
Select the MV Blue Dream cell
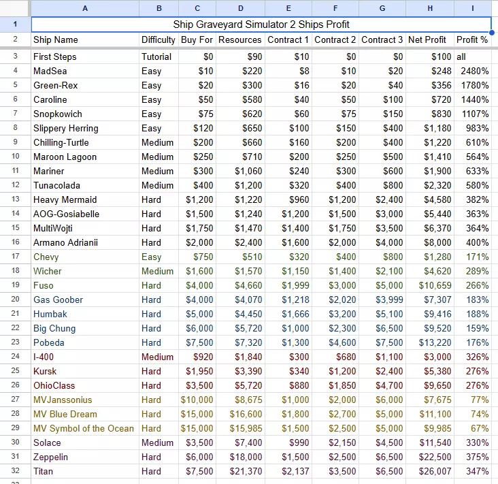pos(65,414)
